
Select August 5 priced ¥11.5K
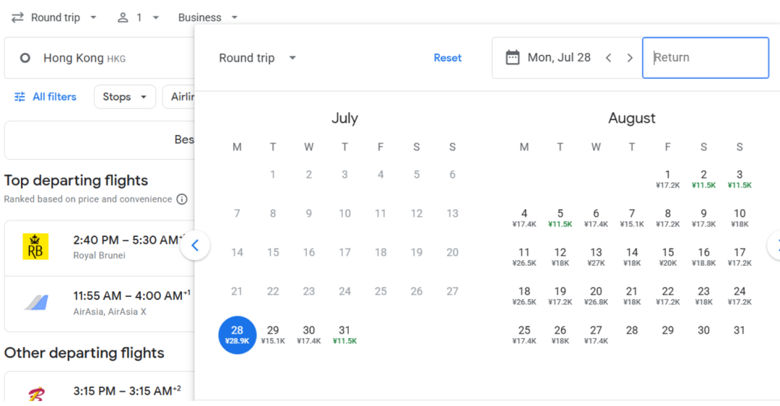560,218
